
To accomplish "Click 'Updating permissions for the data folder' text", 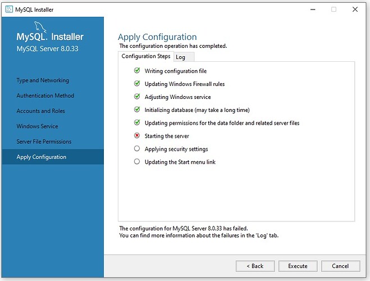I will tap(222, 123).
